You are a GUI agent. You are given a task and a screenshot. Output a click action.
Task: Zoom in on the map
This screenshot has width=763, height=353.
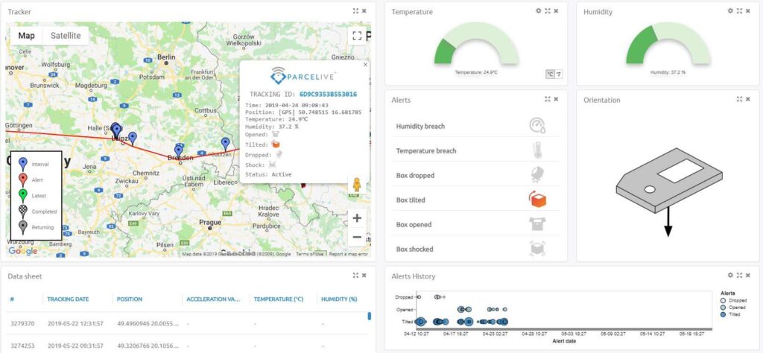click(x=357, y=218)
